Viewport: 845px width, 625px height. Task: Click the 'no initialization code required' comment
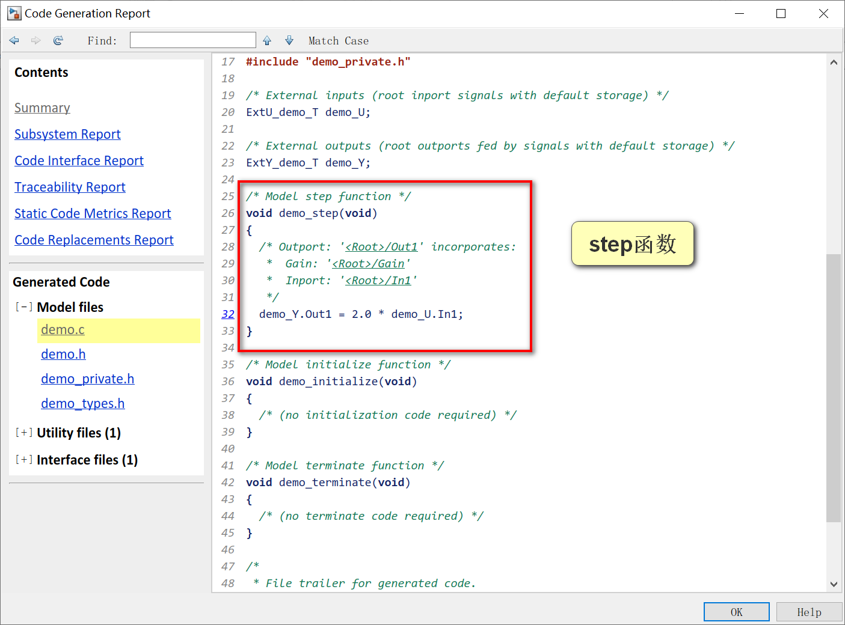tap(388, 415)
